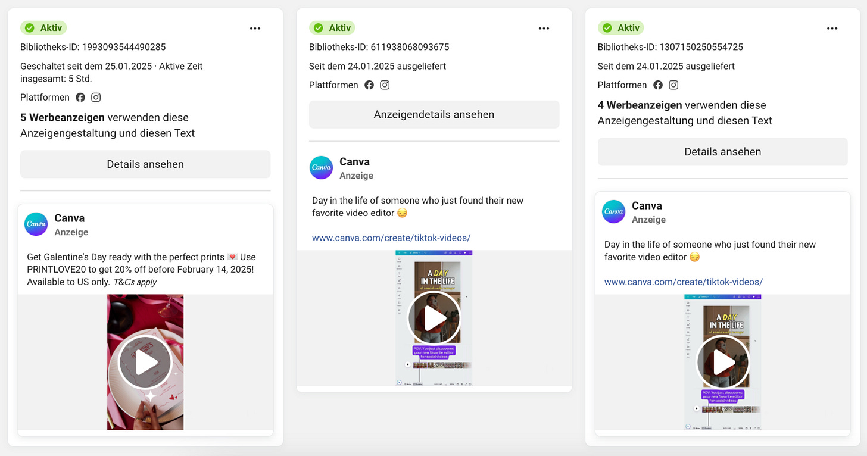Select Bibliotheks-ID 1993093544490285 text
Image resolution: width=867 pixels, height=456 pixels.
[93, 47]
